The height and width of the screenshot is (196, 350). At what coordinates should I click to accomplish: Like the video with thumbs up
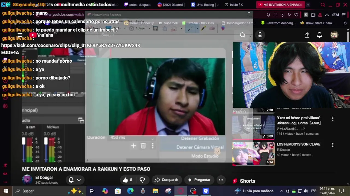(128, 180)
